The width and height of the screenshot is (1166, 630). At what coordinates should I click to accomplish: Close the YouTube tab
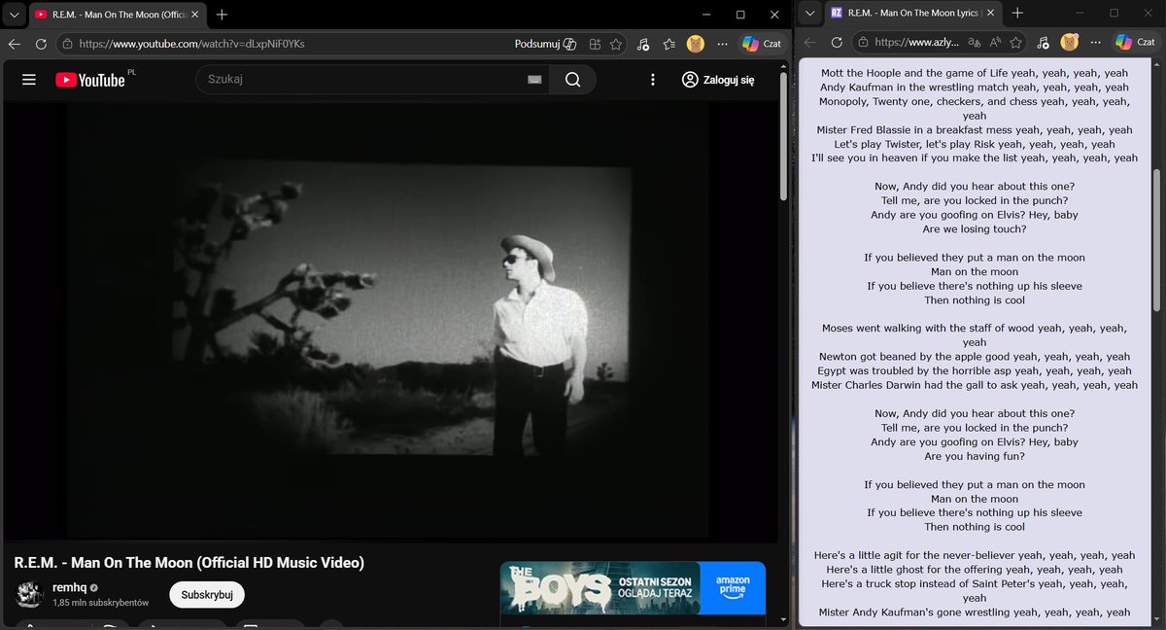[196, 14]
